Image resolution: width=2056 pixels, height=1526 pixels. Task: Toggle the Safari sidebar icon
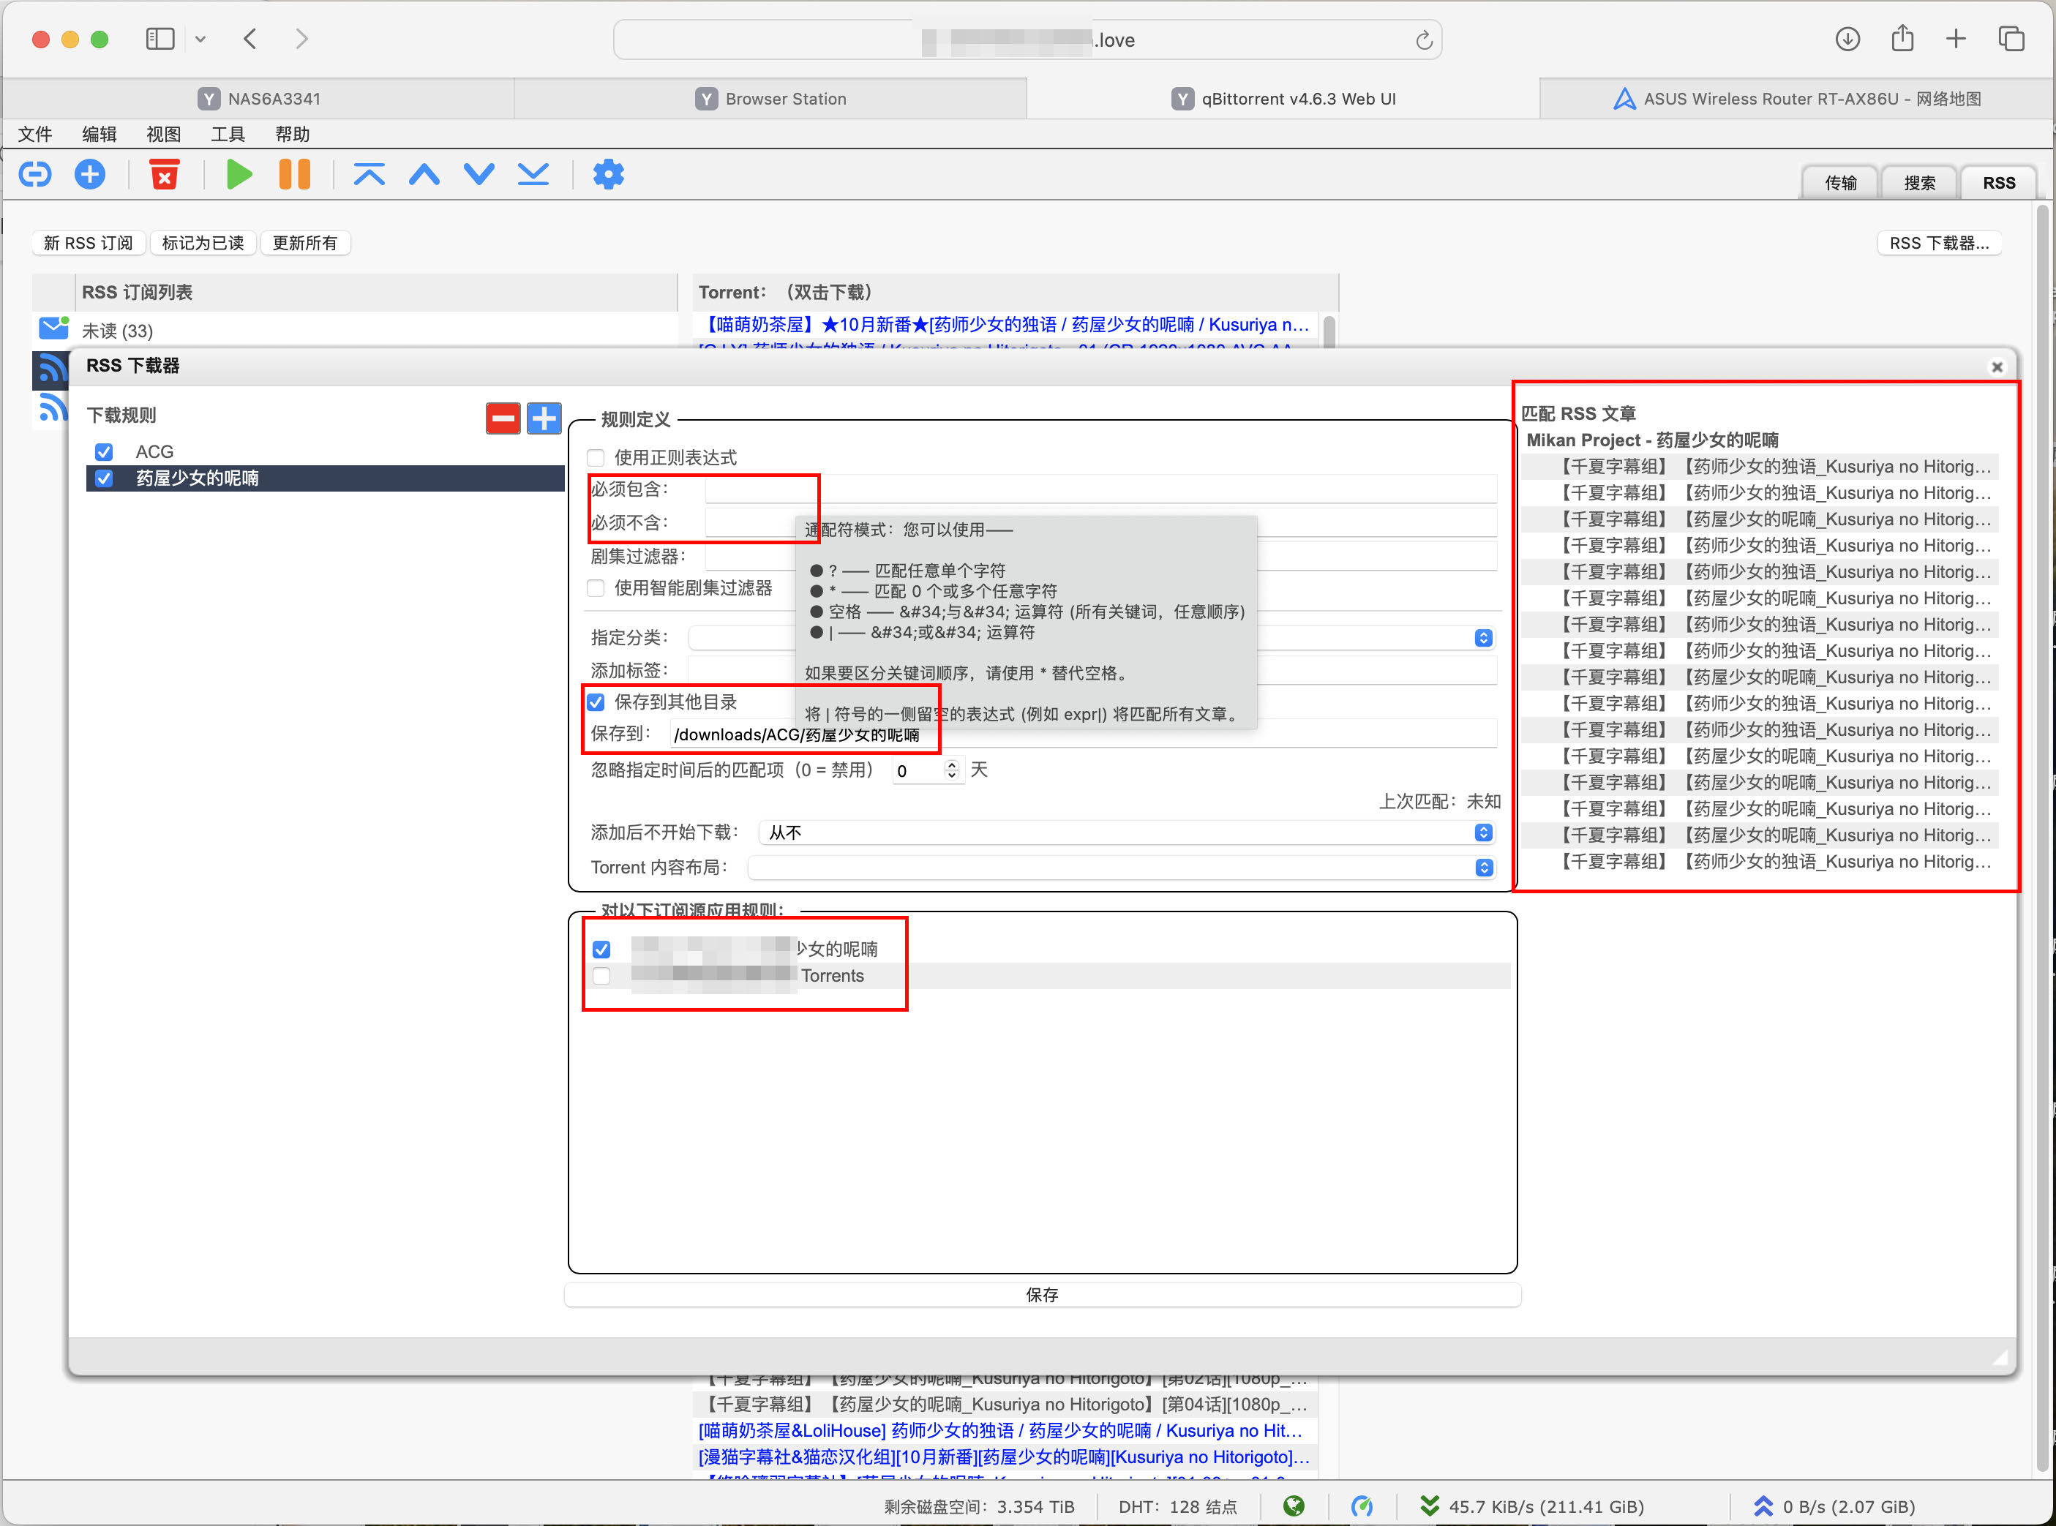pyautogui.click(x=160, y=39)
